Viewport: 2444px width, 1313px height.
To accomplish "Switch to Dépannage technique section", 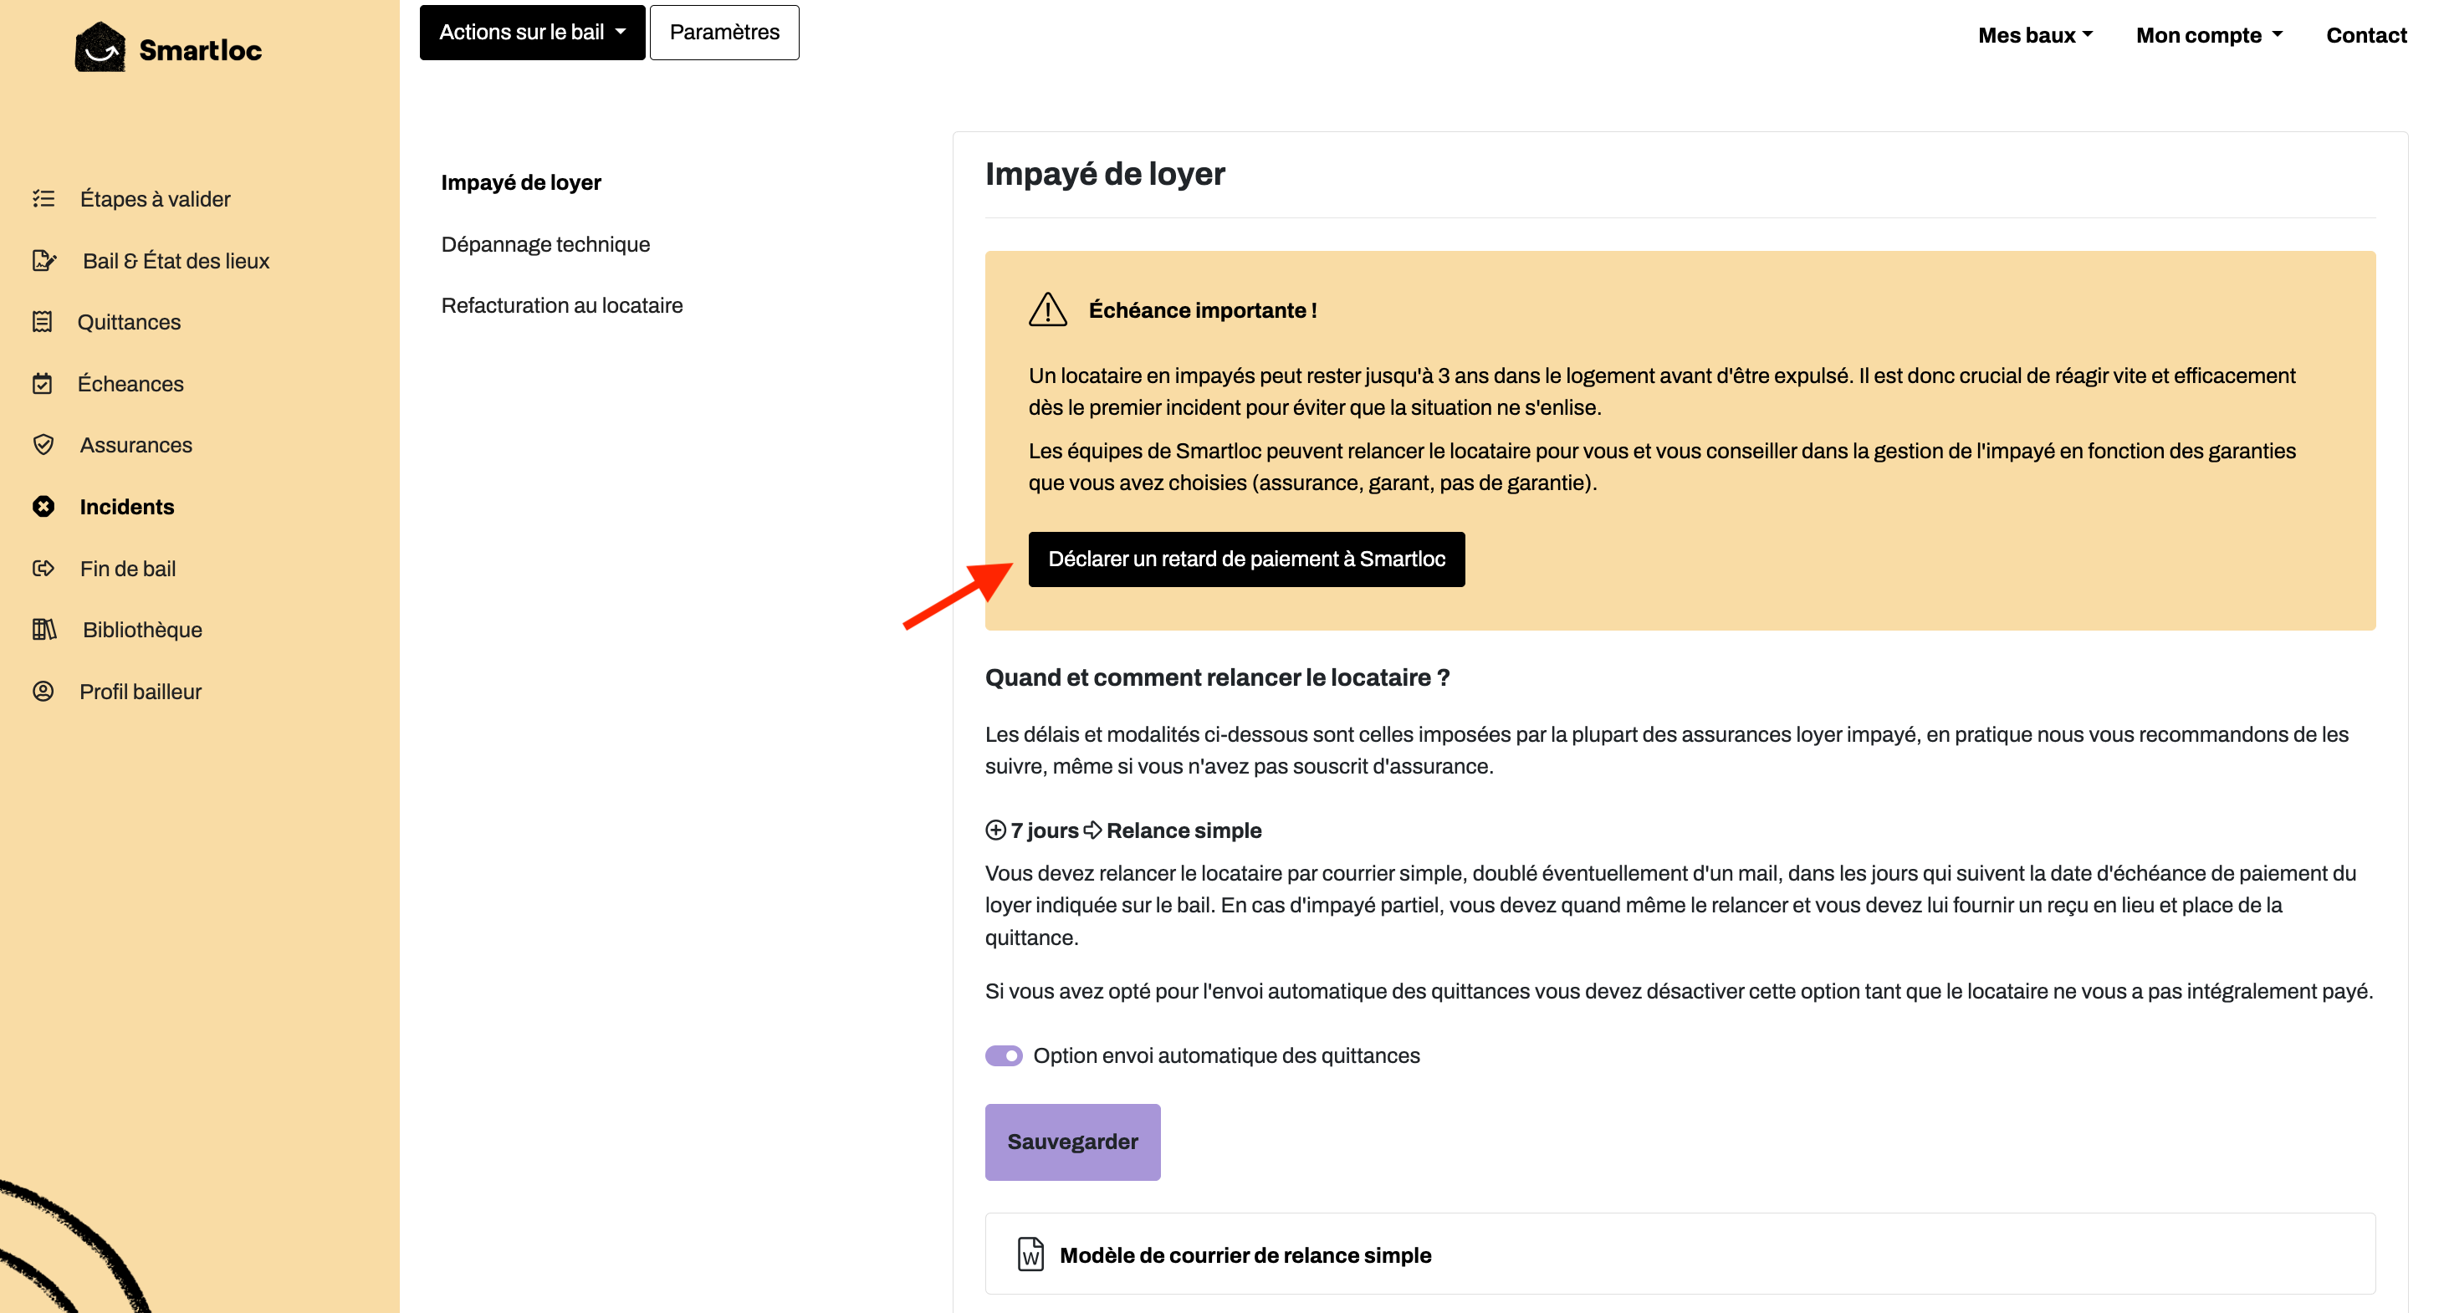I will tap(545, 244).
